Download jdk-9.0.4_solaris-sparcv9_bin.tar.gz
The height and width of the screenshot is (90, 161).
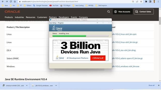click(127, 58)
